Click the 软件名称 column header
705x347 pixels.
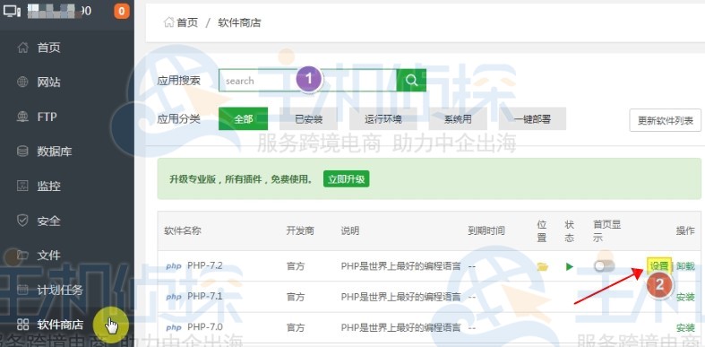(x=183, y=230)
